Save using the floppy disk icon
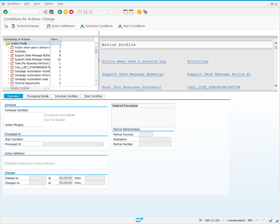 (52, 12)
